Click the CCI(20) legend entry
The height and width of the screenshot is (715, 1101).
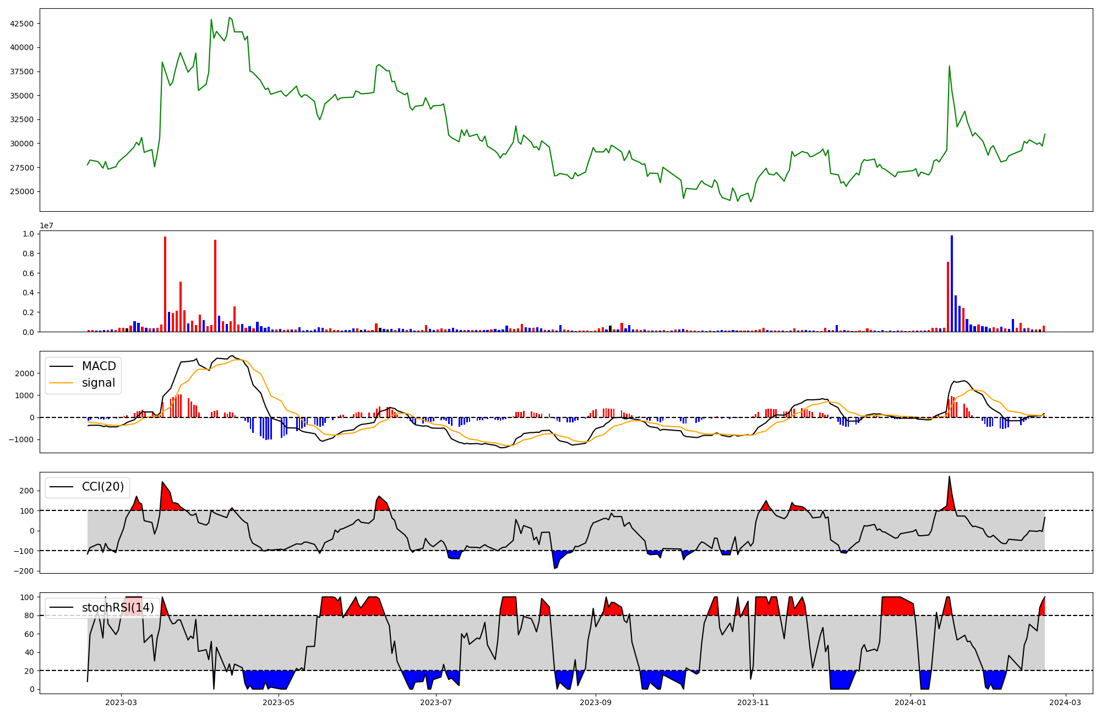point(102,487)
